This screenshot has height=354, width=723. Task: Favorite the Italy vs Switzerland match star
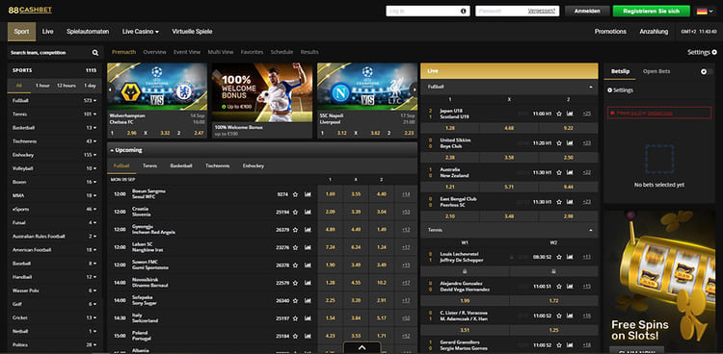pos(295,318)
